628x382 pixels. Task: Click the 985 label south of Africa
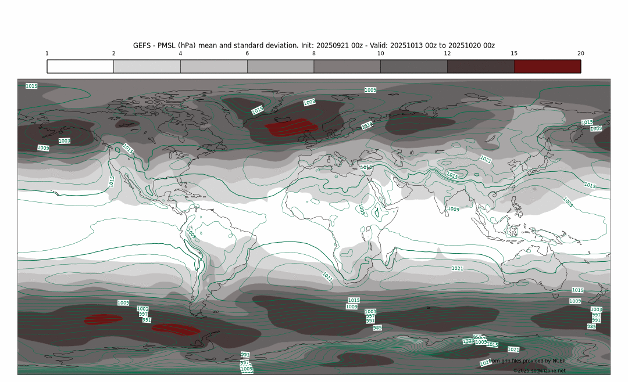tap(377, 328)
